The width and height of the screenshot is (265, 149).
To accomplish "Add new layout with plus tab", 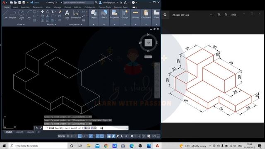I will [x=39, y=132].
